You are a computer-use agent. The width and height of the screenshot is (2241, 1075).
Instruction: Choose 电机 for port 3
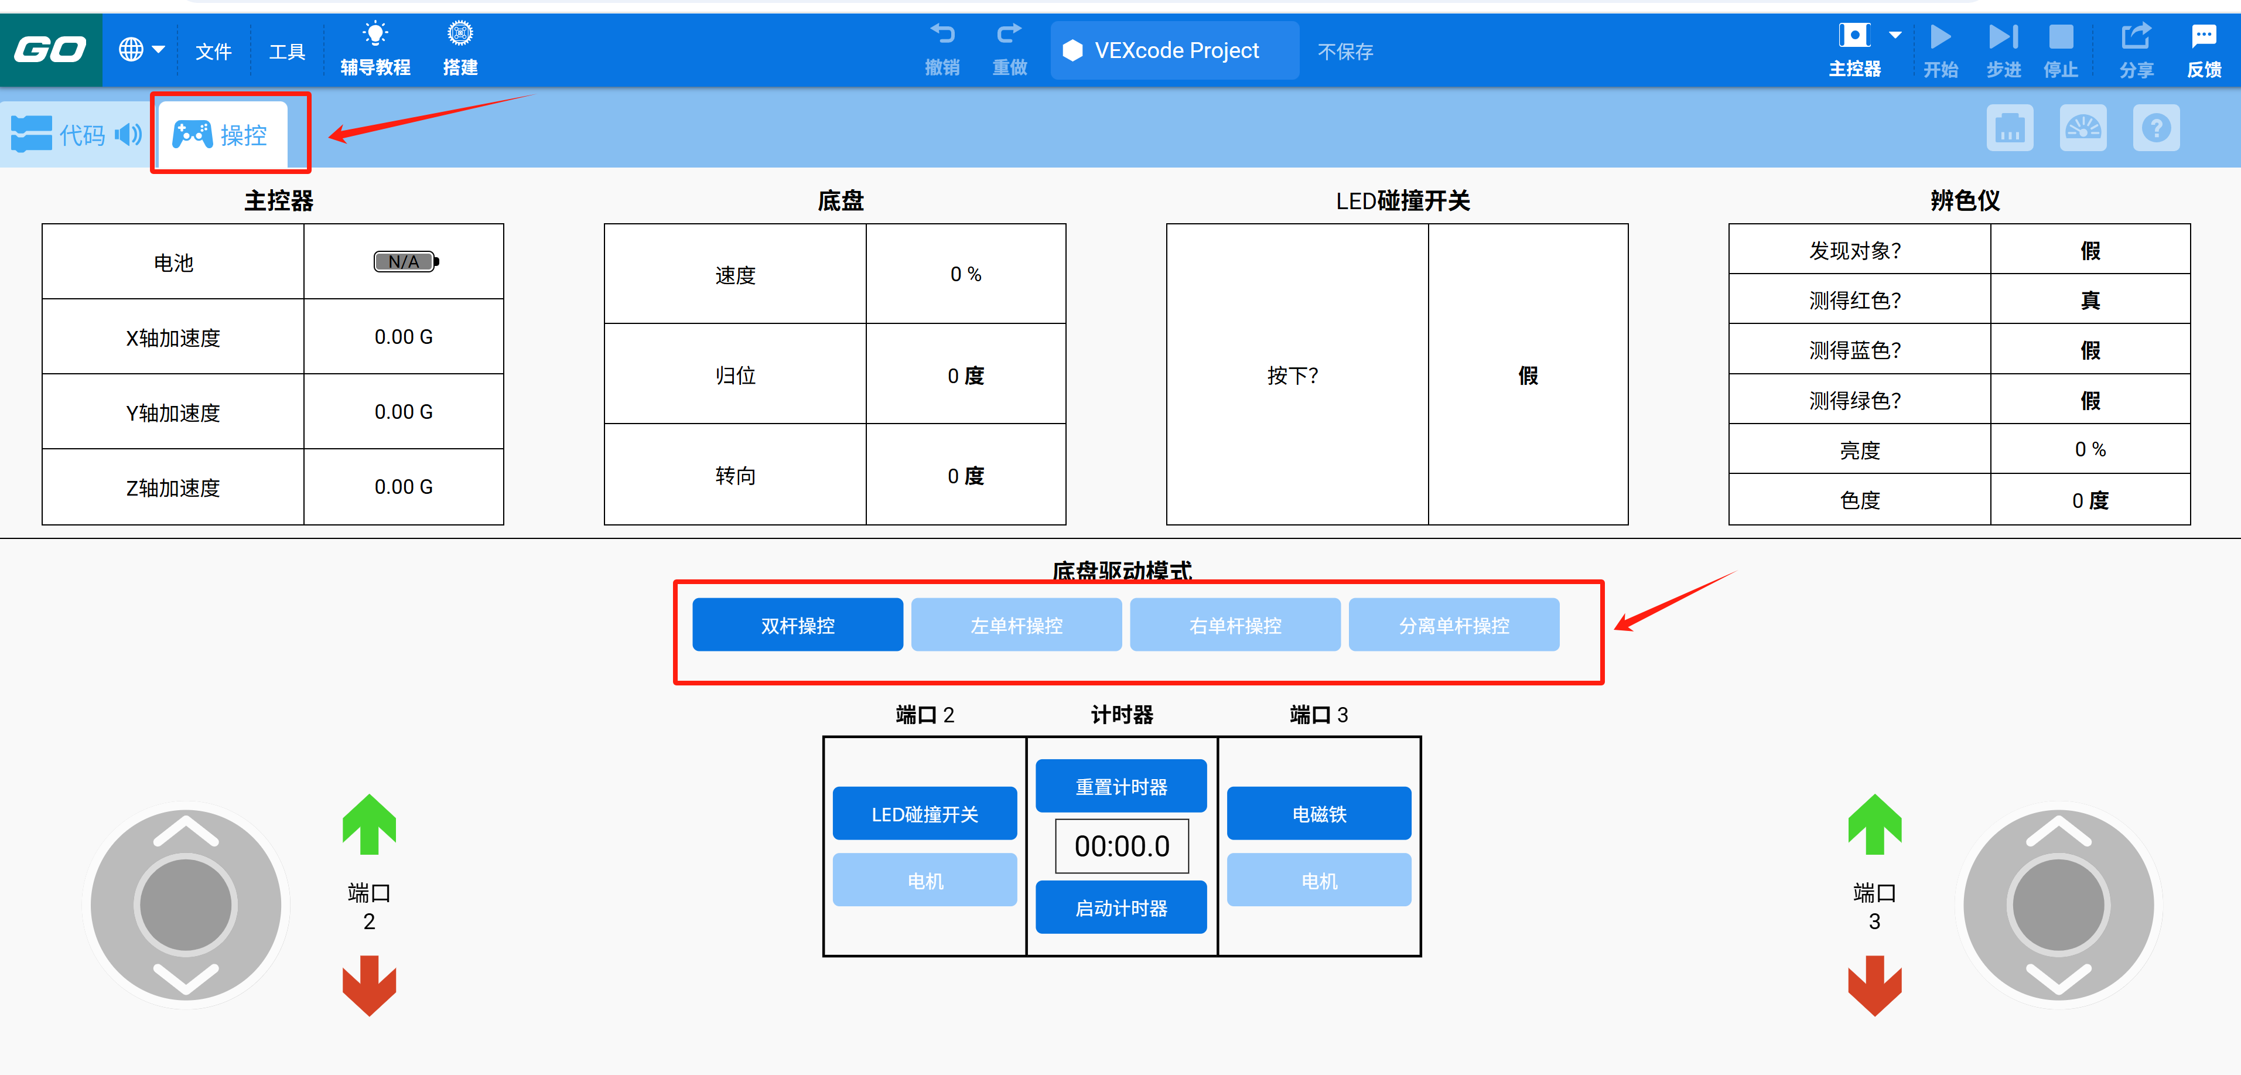(1319, 879)
